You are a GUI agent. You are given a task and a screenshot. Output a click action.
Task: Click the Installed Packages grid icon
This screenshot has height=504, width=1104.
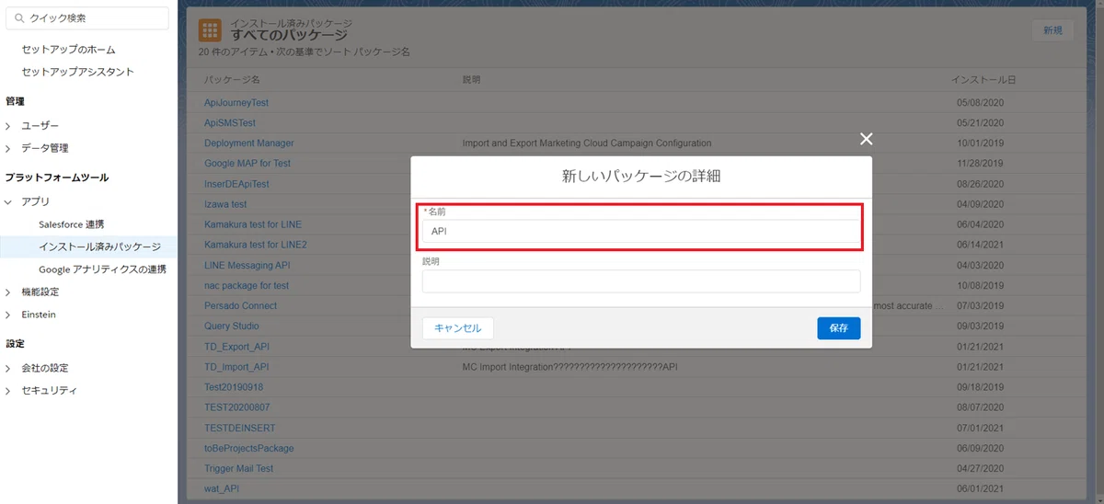tap(211, 29)
